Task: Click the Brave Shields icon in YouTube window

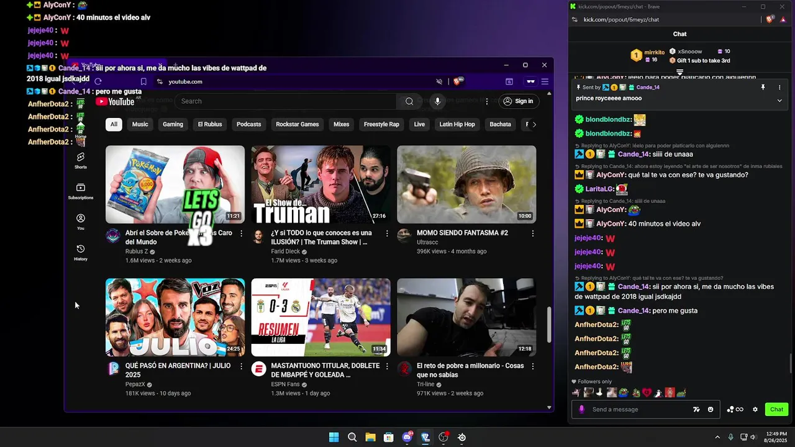Action: click(458, 81)
